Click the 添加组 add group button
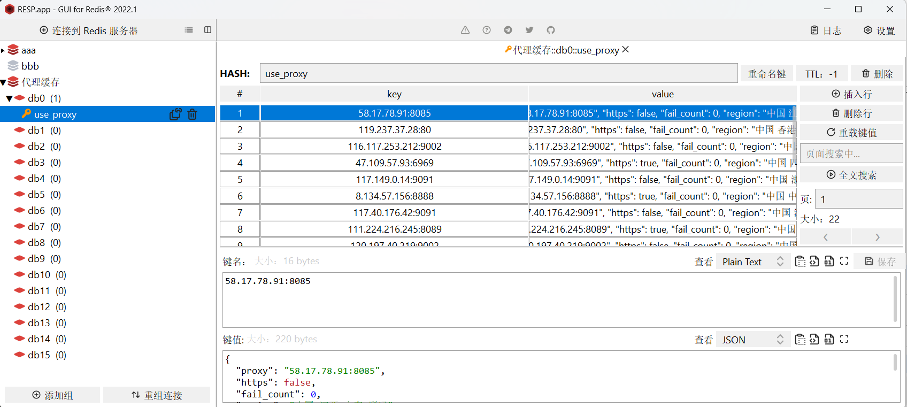Viewport: 907px width, 407px height. click(x=52, y=395)
